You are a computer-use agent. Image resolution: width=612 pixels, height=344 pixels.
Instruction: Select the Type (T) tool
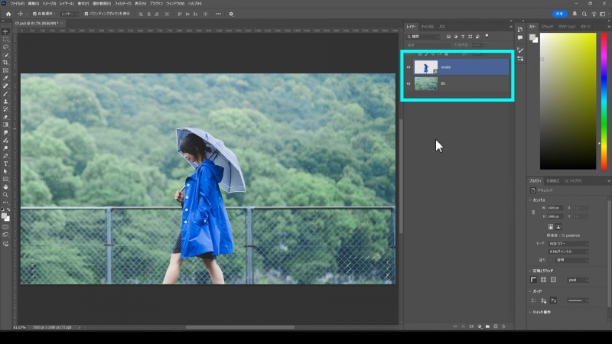pos(6,164)
